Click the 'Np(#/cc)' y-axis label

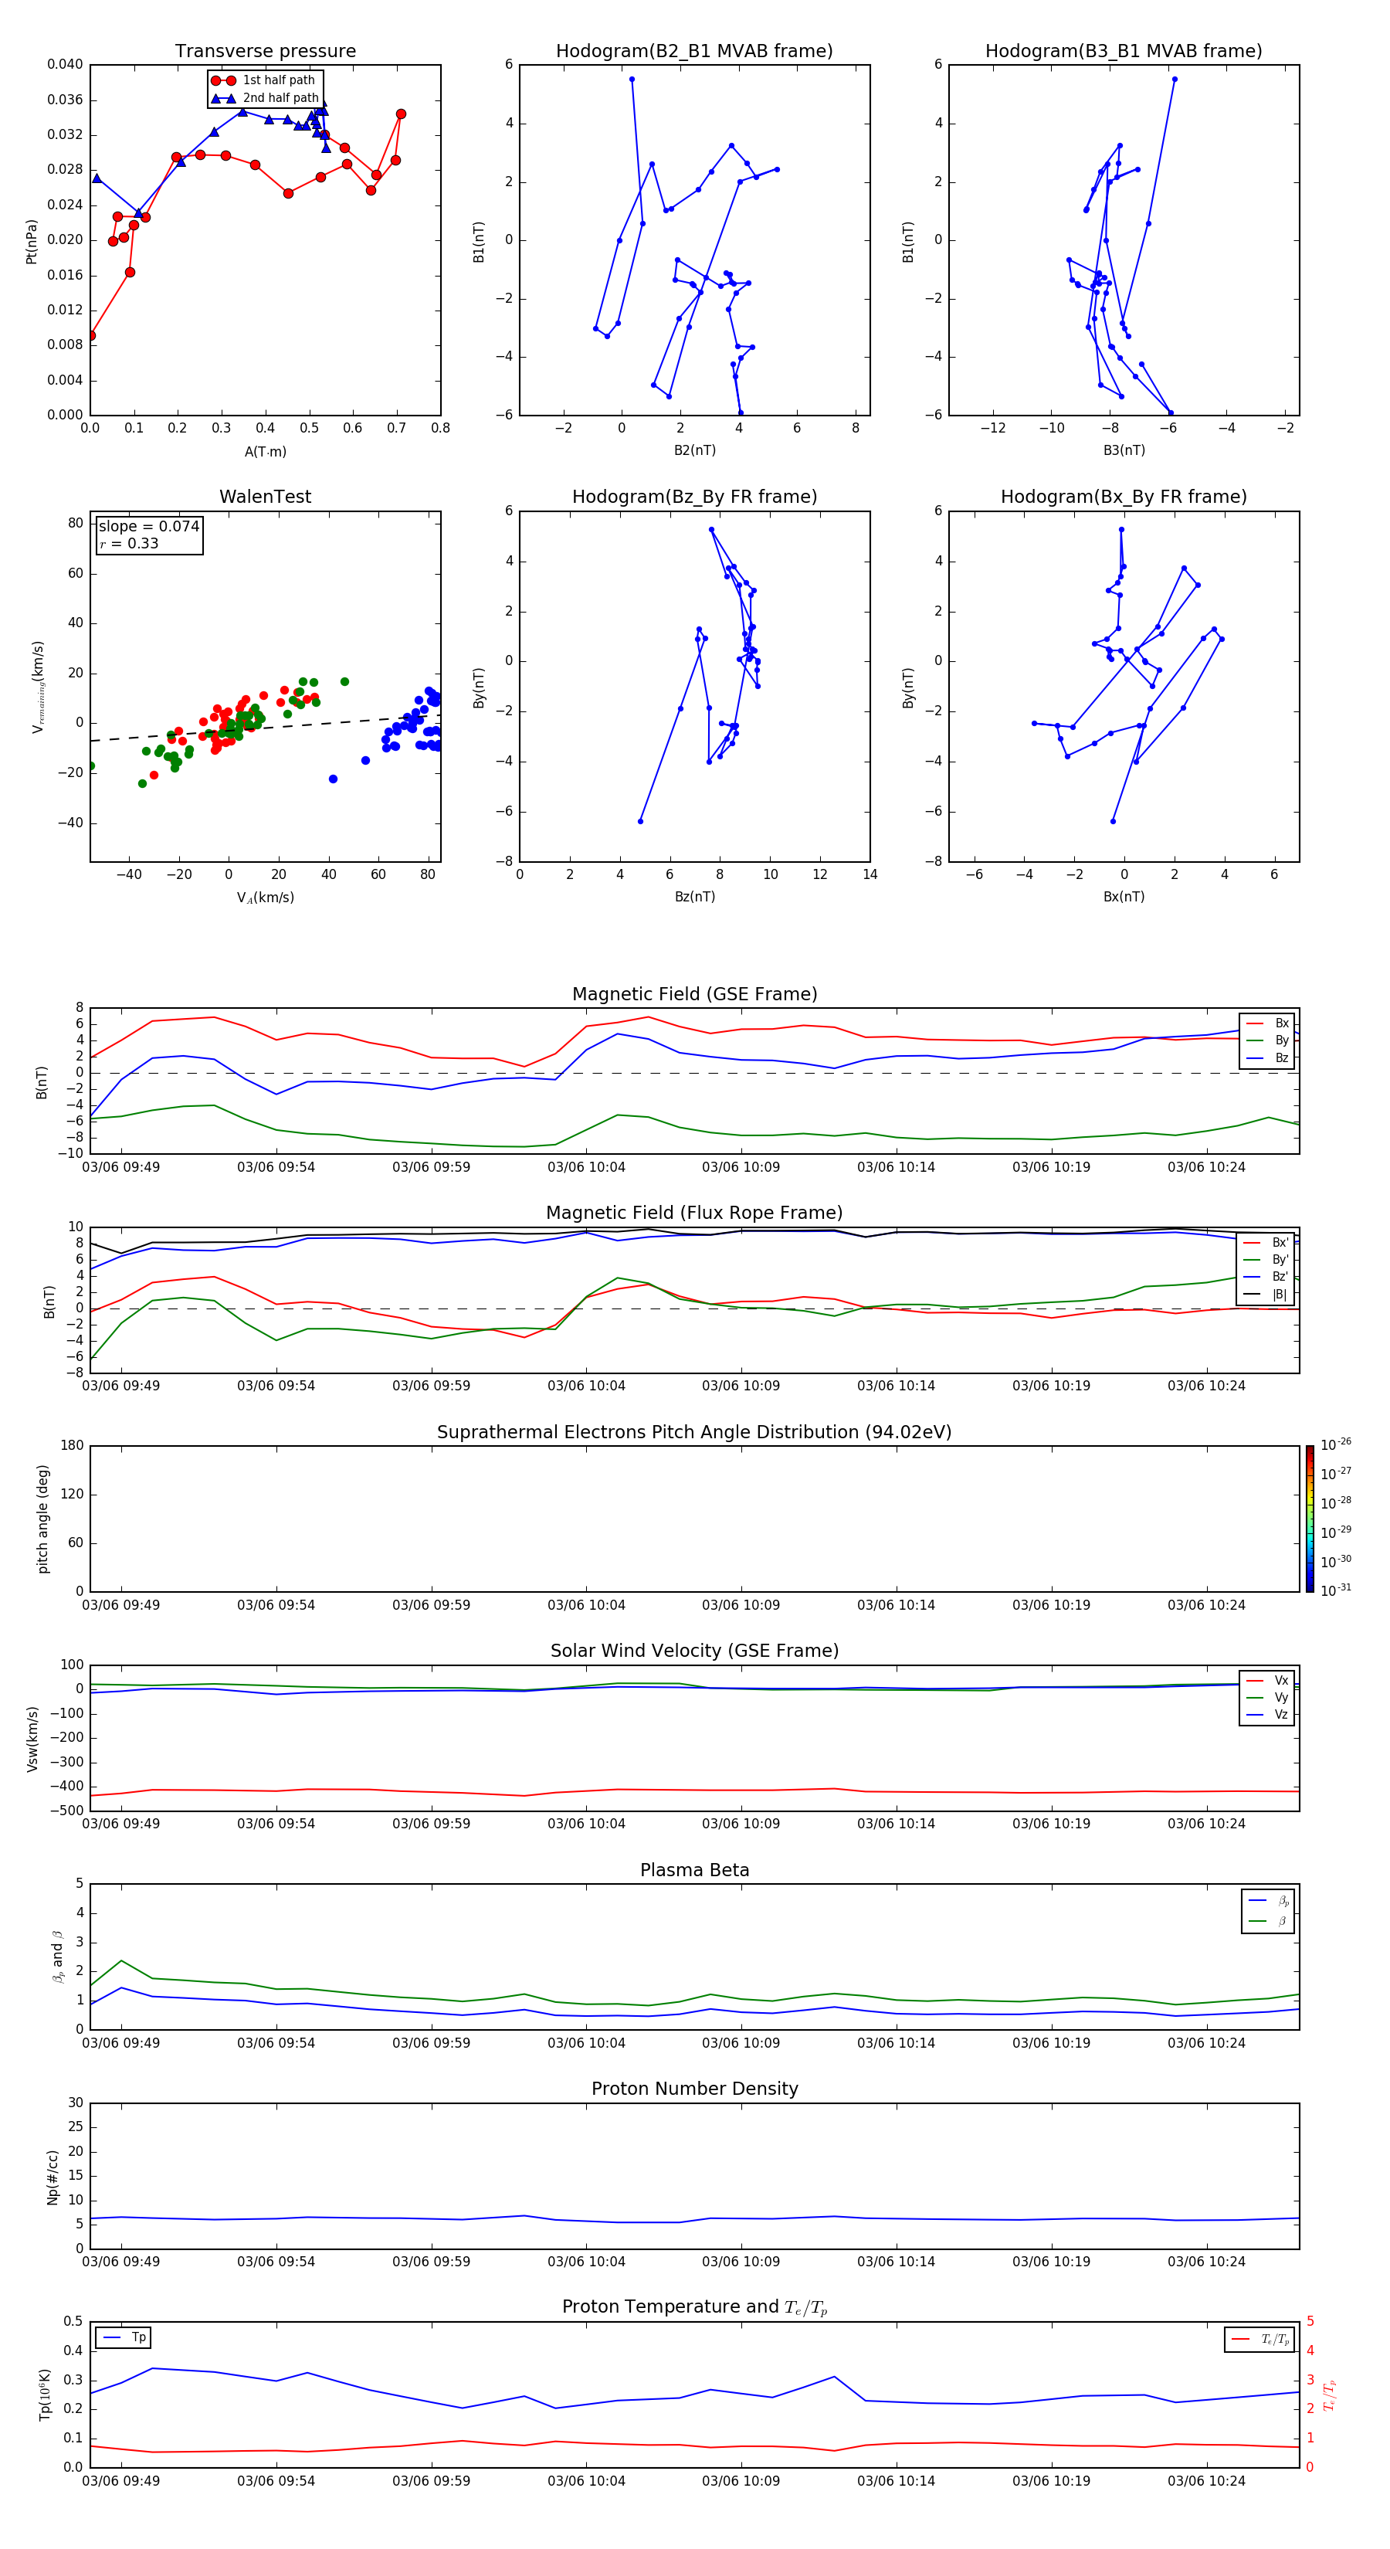click(x=53, y=2177)
